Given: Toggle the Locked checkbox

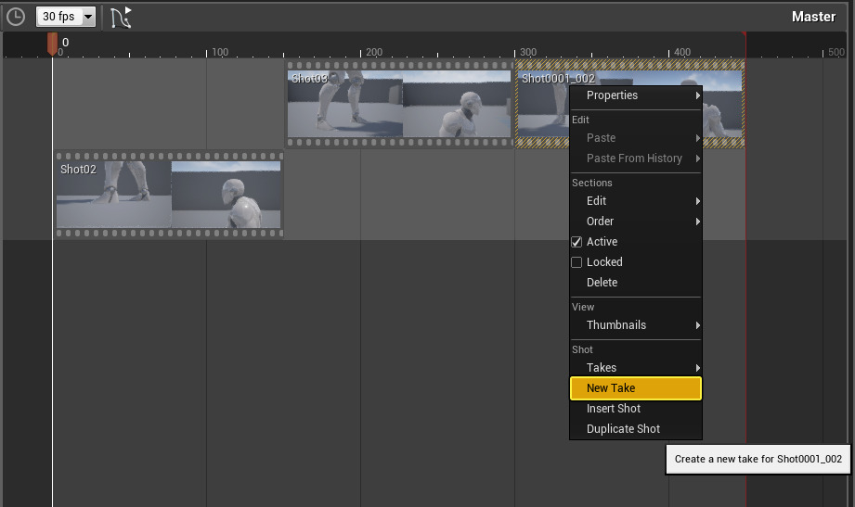Looking at the screenshot, I should pyautogui.click(x=576, y=262).
